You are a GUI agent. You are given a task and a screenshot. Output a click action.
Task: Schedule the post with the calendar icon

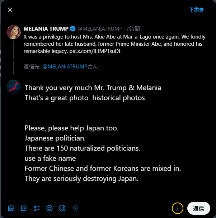62,208
